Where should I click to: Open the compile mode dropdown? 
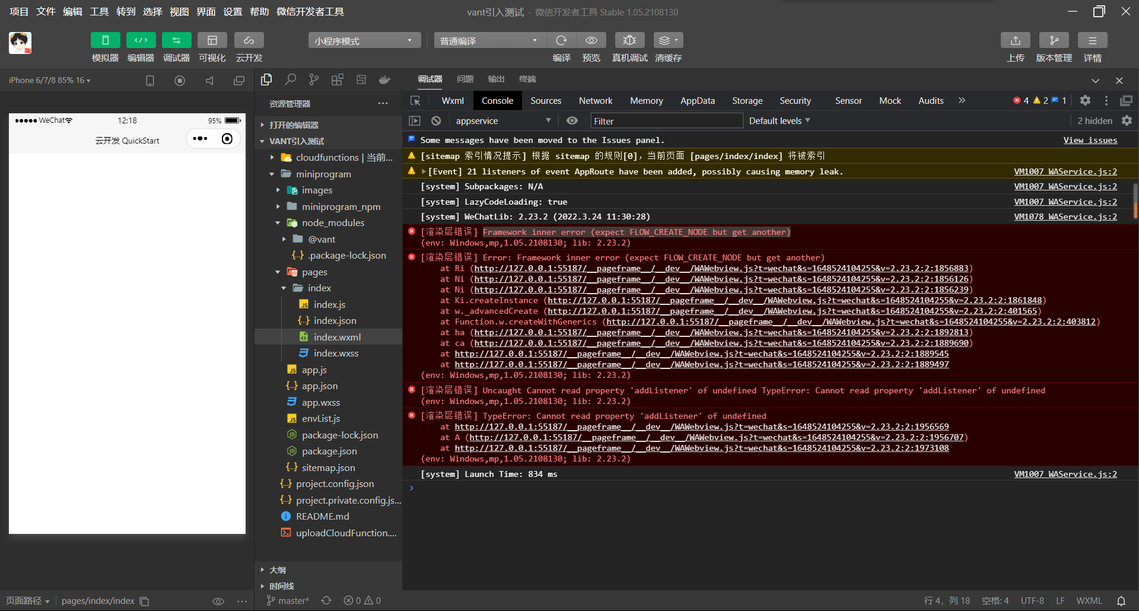point(489,40)
